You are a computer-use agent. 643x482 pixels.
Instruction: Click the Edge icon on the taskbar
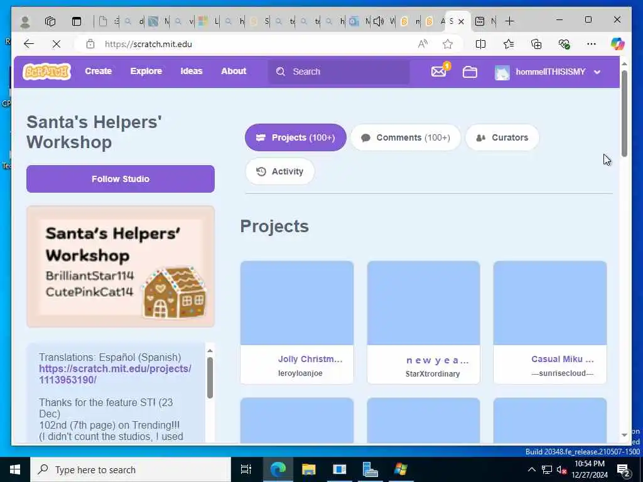click(x=278, y=469)
